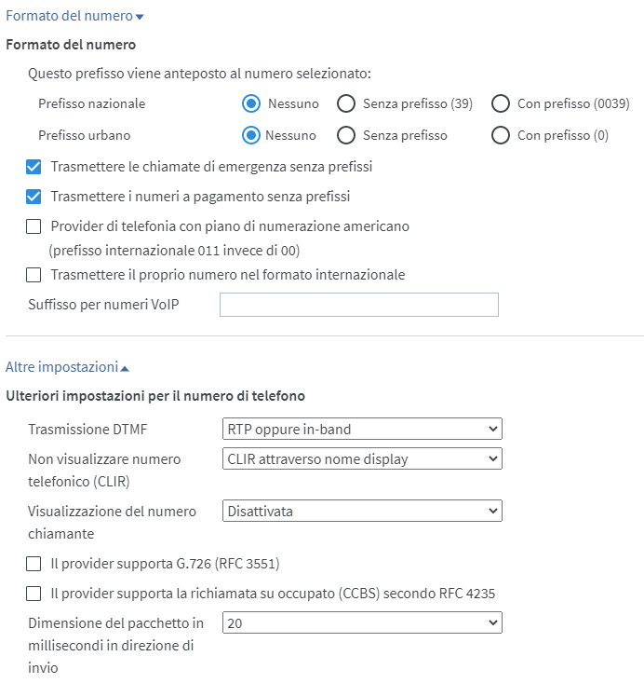Viewport: 644px width, 697px height.
Task: Enable CCBS callback on busy checkbox
Action: pyautogui.click(x=34, y=593)
